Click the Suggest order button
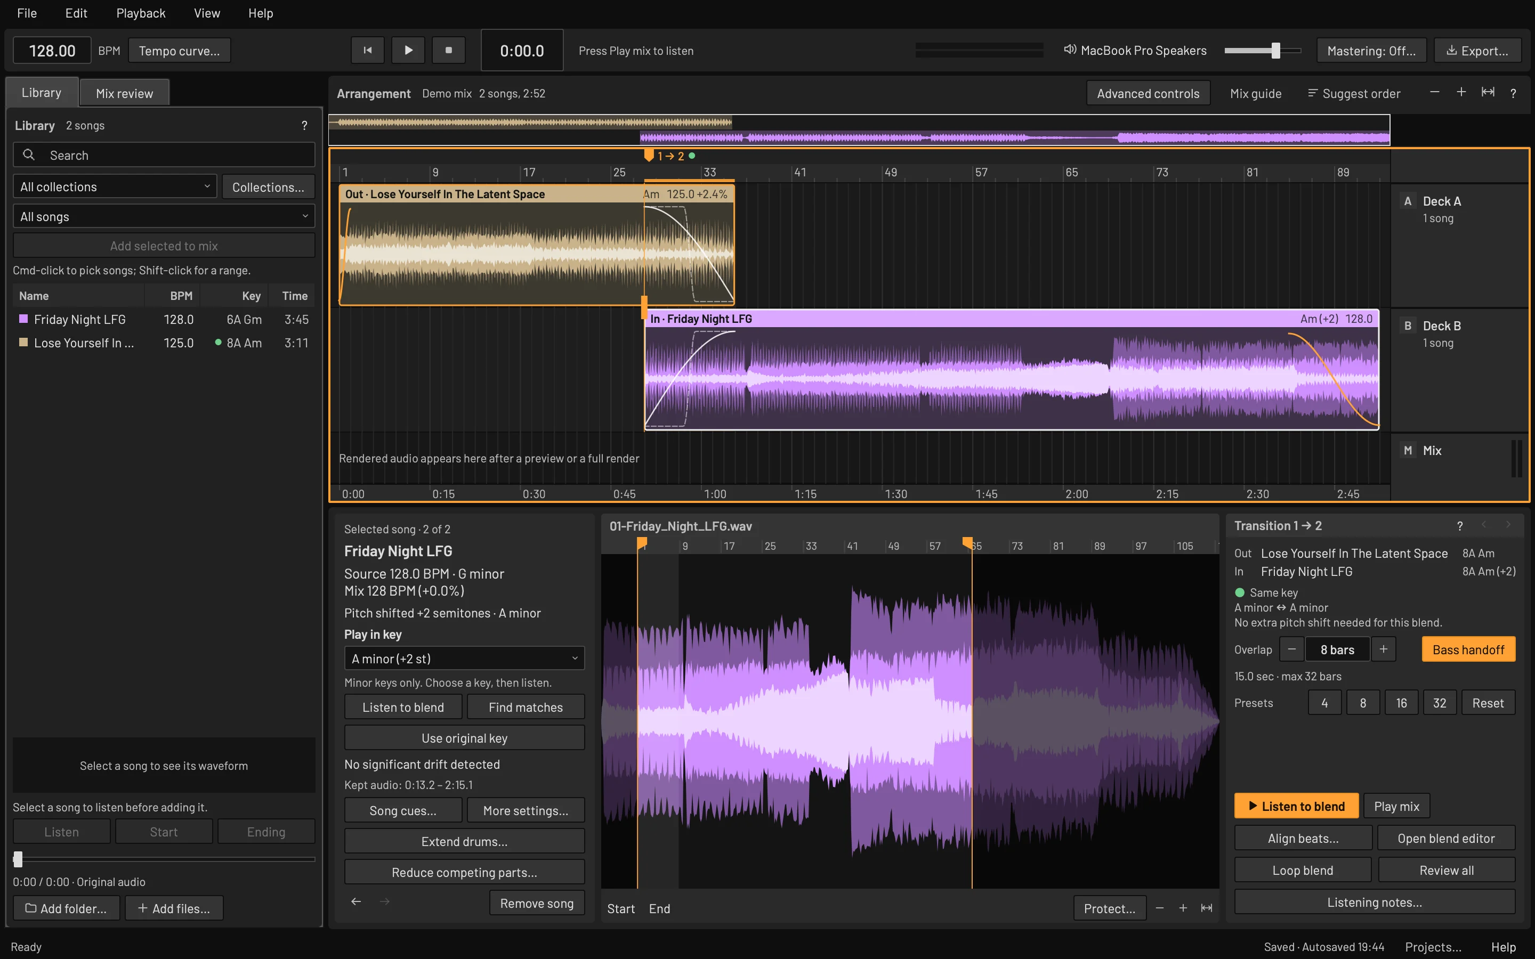This screenshot has height=959, width=1535. click(1354, 93)
